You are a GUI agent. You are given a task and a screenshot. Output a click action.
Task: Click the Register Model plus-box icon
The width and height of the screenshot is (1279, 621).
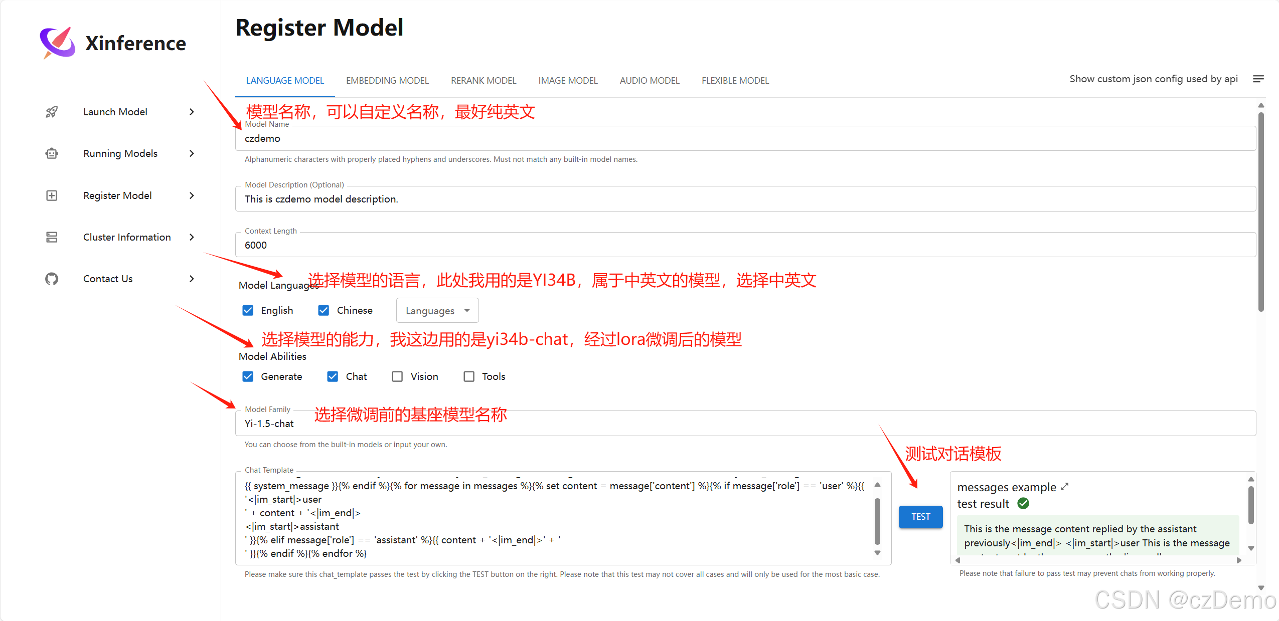[x=52, y=195]
